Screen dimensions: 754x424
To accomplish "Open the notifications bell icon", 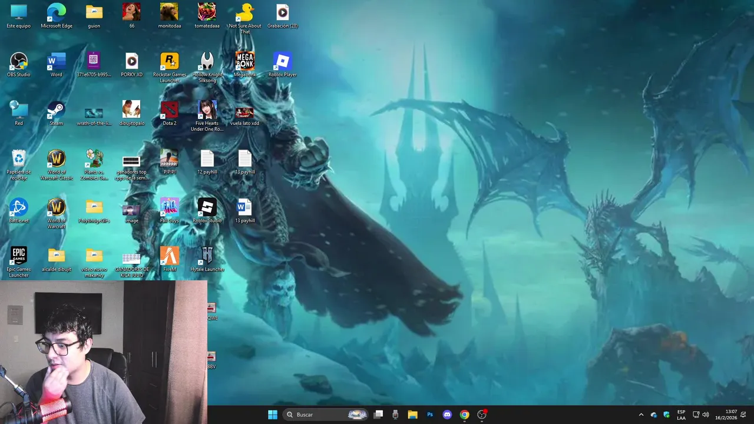I will 743,415.
